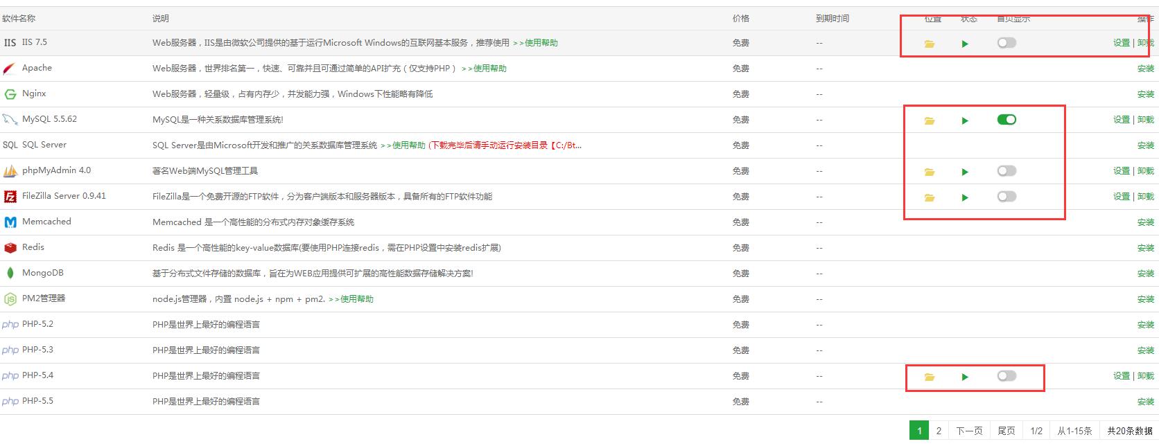Open the IIS 7.5 install folder icon
1159x446 pixels.
click(x=930, y=44)
